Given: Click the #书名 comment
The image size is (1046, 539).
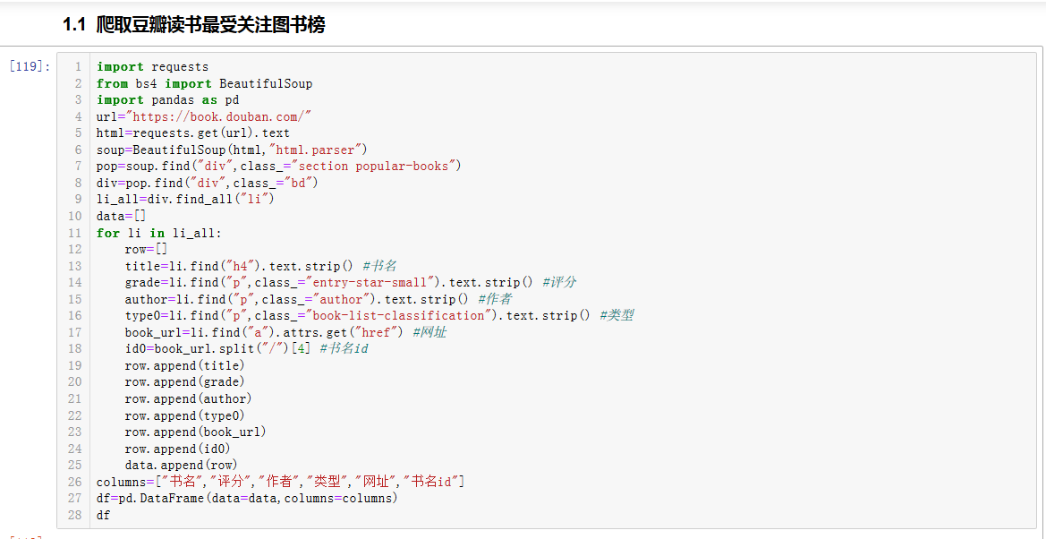Looking at the screenshot, I should pos(379,266).
